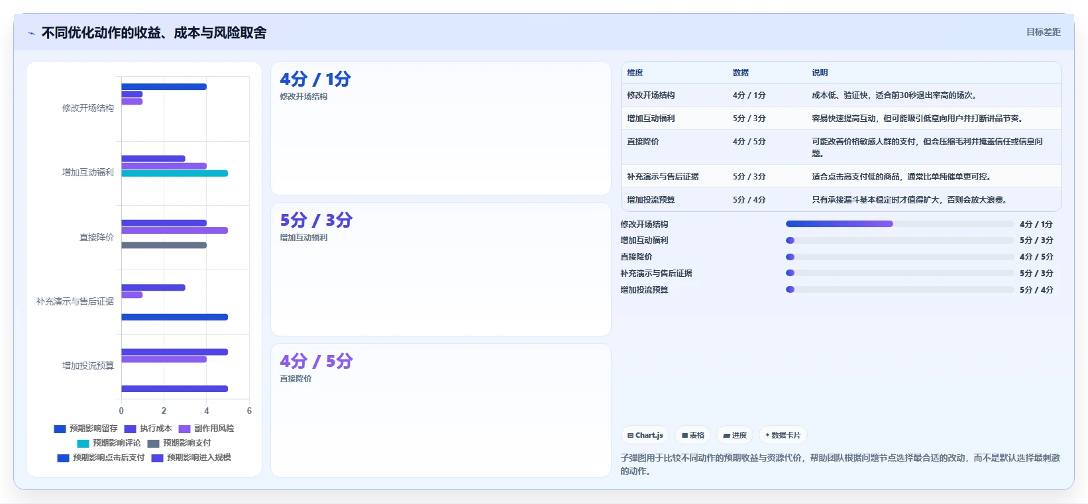Click the 增加投流预算 chart axis label

88,366
